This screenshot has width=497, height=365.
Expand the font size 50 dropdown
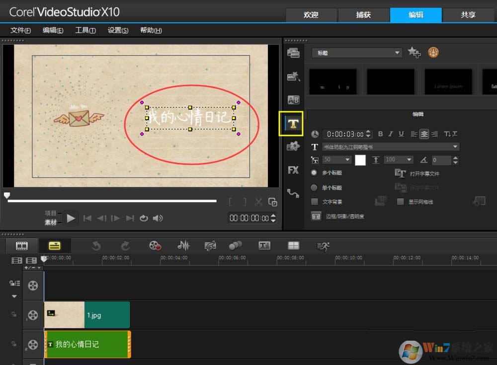[x=347, y=160]
